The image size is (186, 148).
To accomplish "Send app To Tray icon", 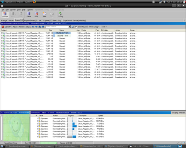I will pos(60,15).
